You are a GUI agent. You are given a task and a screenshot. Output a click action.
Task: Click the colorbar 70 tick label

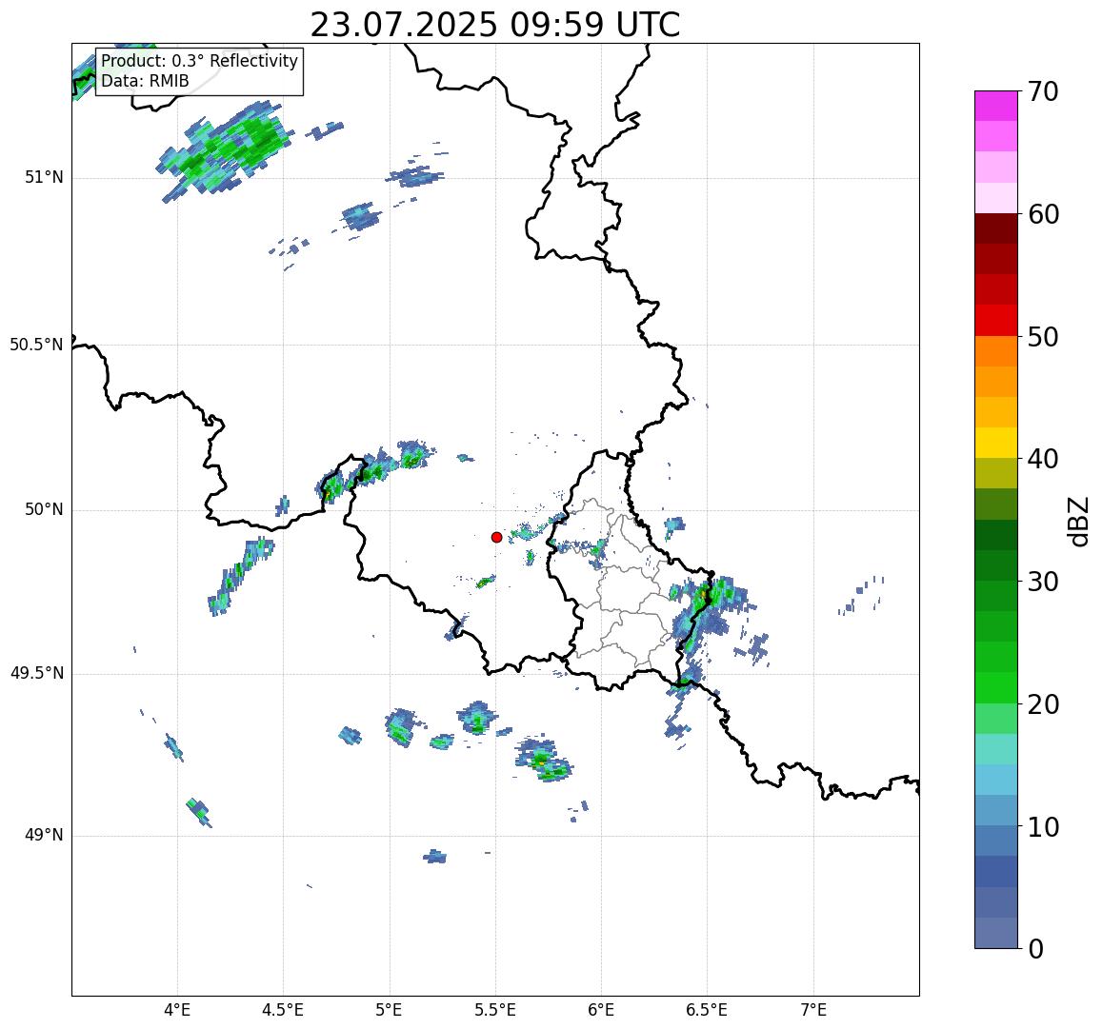[1043, 91]
